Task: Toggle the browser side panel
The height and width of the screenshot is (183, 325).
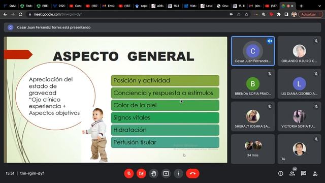Action: (286, 14)
